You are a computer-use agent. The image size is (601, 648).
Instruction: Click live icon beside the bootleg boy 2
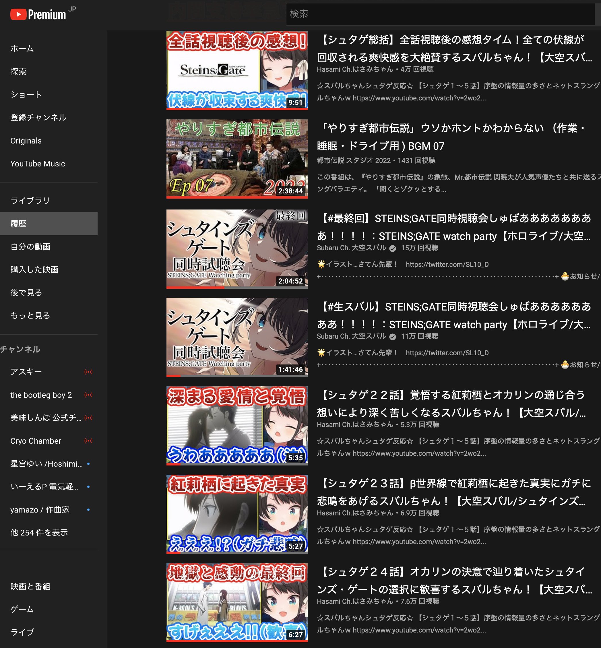(88, 395)
